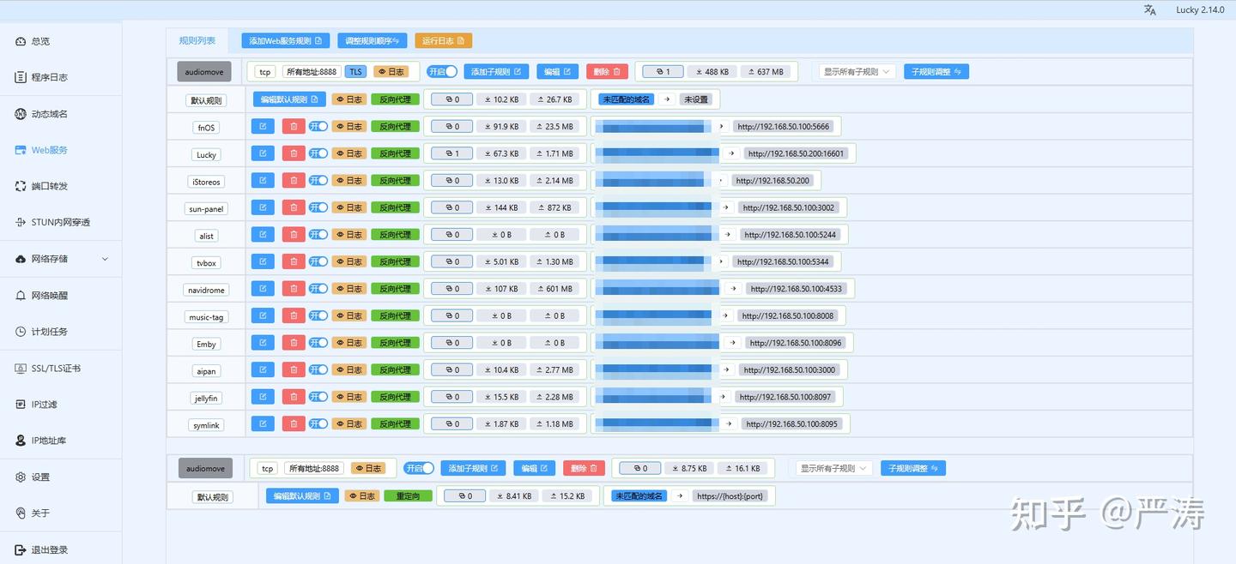Open the 端口转发 section icon
The width and height of the screenshot is (1236, 564).
click(x=19, y=185)
